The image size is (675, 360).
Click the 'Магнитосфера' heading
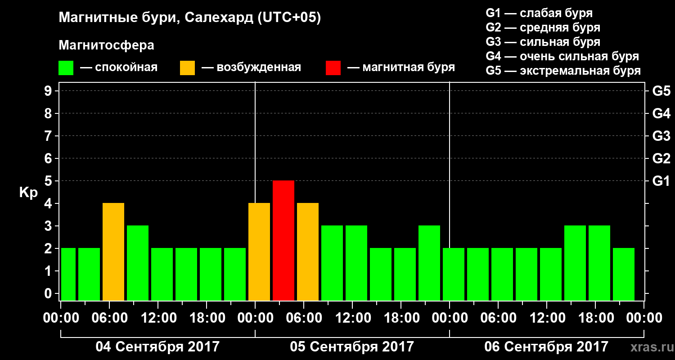click(107, 45)
